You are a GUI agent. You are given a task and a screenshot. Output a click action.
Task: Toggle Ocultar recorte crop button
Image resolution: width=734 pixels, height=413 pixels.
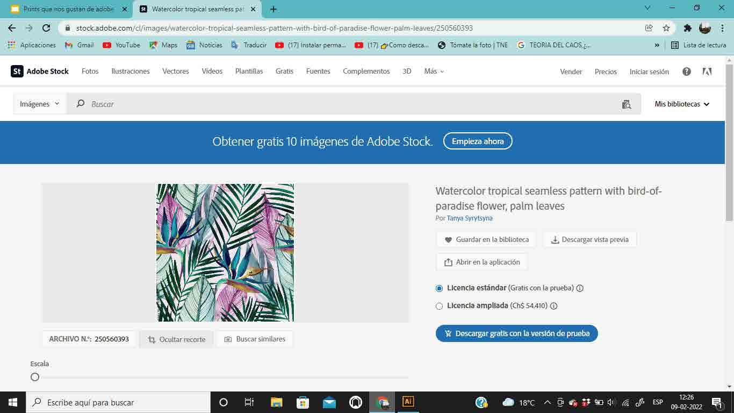click(x=176, y=339)
